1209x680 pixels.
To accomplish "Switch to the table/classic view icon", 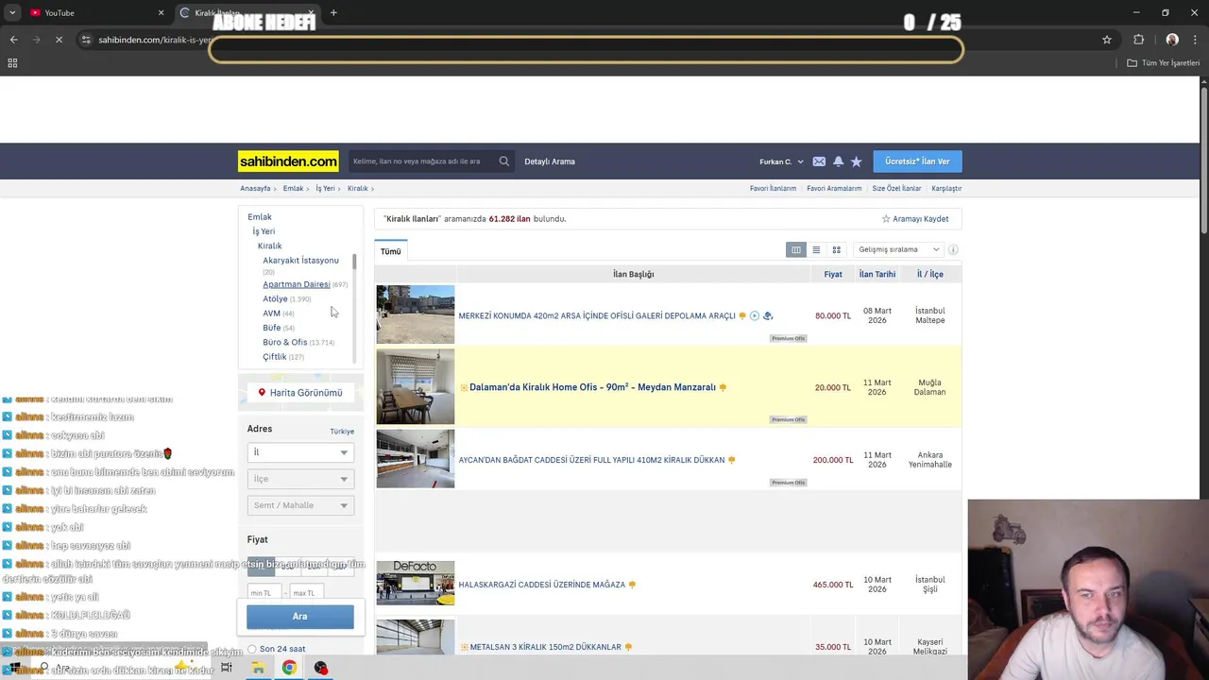I will click(796, 249).
